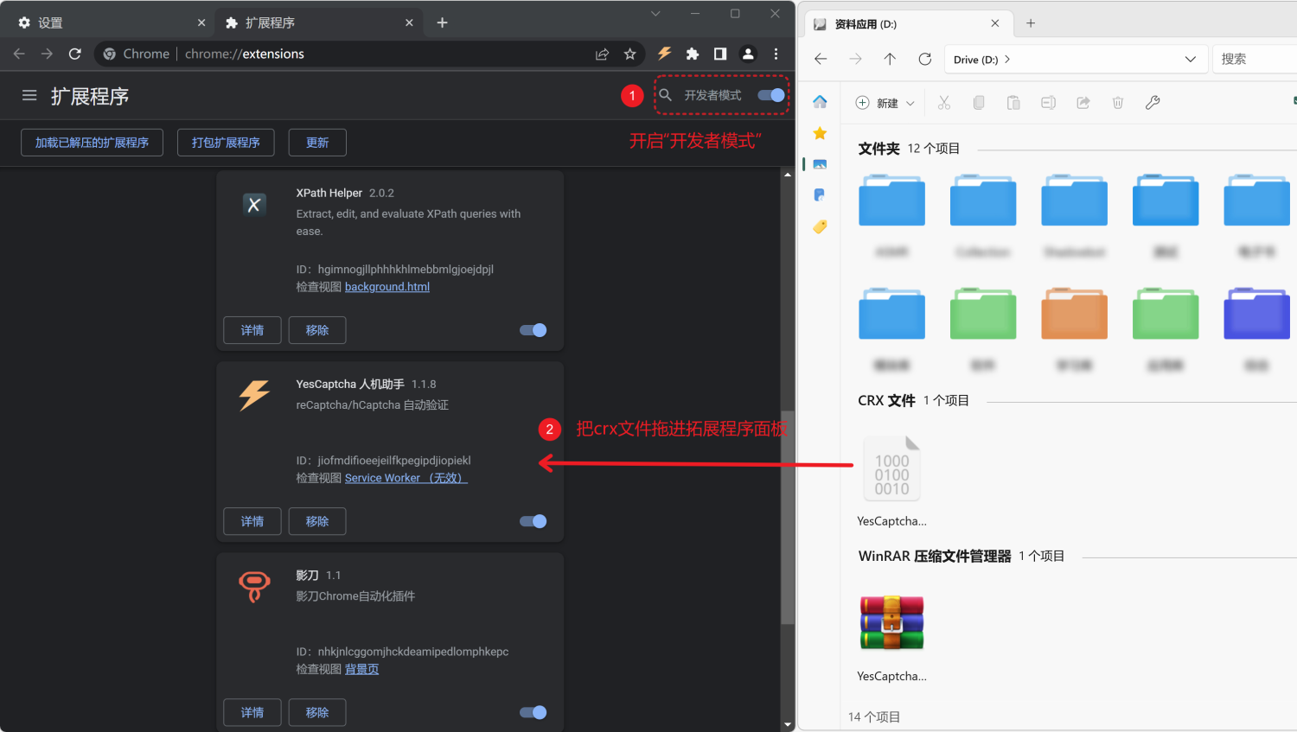Image resolution: width=1297 pixels, height=732 pixels.
Task: Go back in the file manager
Action: [821, 59]
